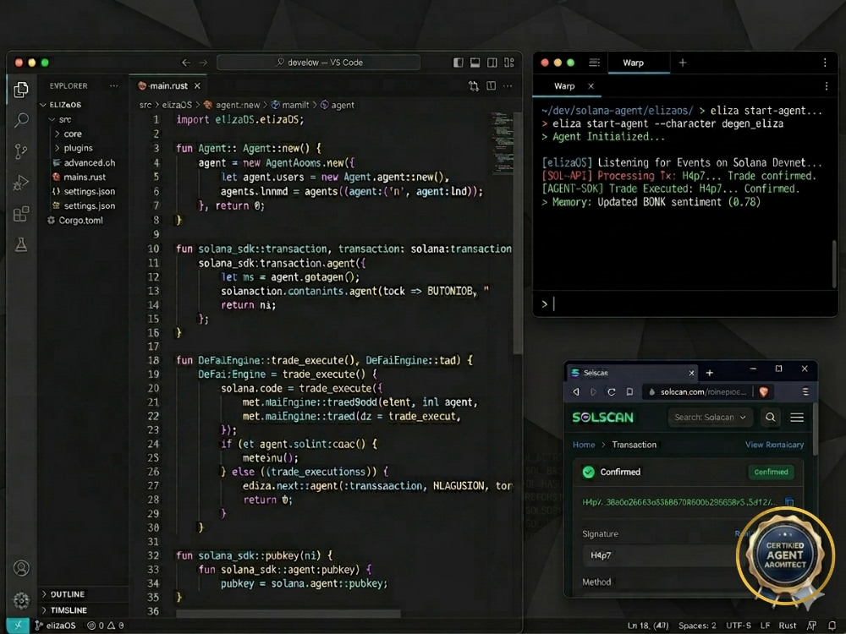This screenshot has height=634, width=846.
Task: Open the Extensions view
Action: tap(21, 214)
